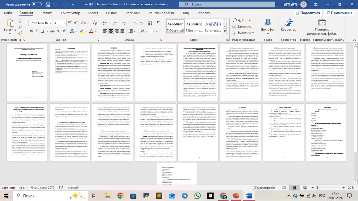Copy selection with the Copy icon
The width and height of the screenshot is (358, 201).
point(20,27)
